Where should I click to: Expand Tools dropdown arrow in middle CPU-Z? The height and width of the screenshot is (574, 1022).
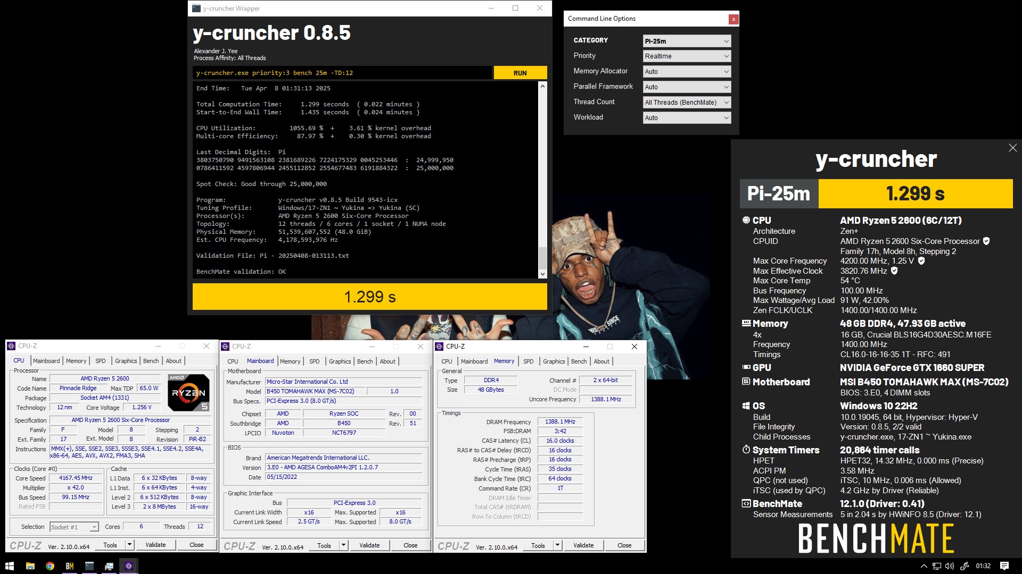pyautogui.click(x=343, y=546)
